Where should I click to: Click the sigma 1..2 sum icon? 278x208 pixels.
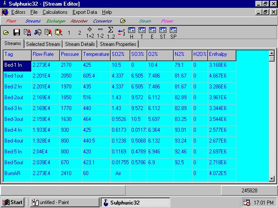click(x=111, y=33)
